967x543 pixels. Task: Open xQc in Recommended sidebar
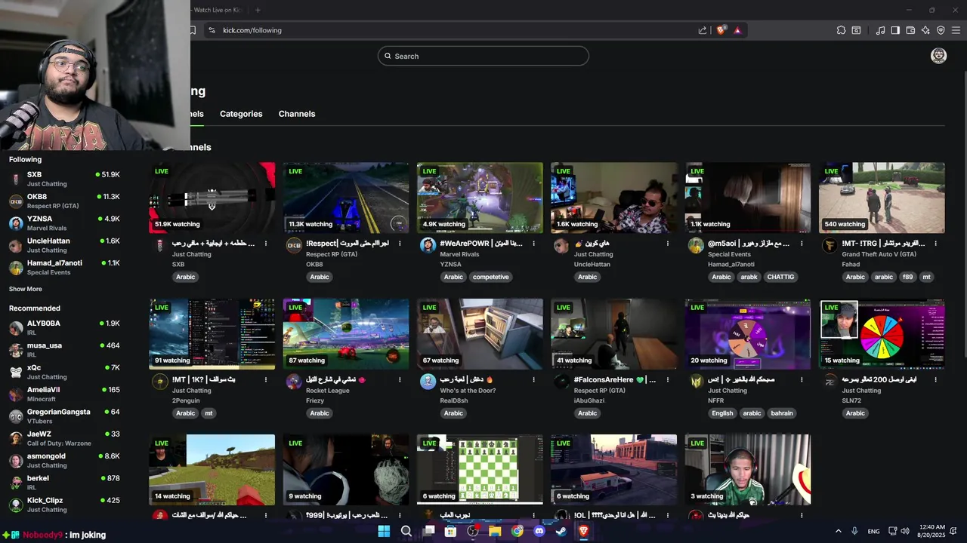pyautogui.click(x=64, y=372)
